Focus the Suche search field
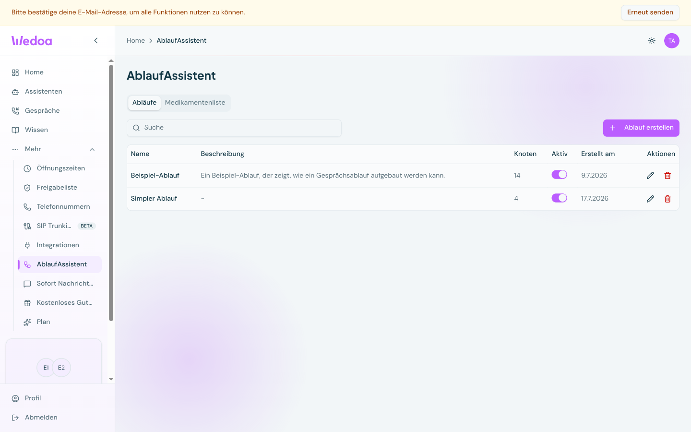 pyautogui.click(x=234, y=128)
